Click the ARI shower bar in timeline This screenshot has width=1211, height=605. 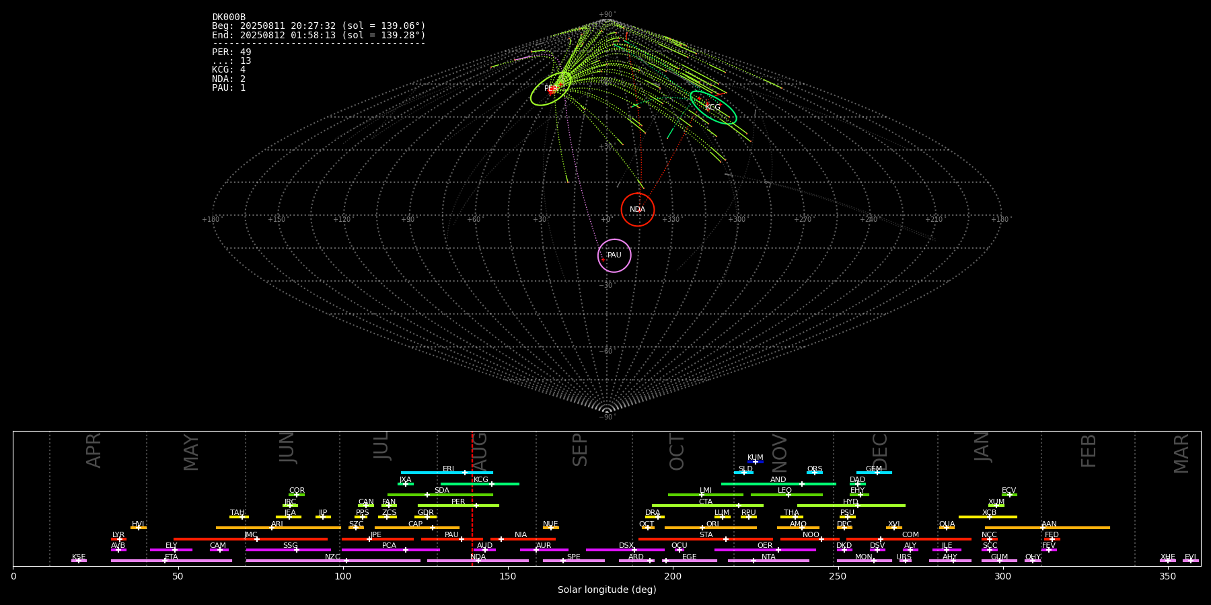(x=279, y=528)
